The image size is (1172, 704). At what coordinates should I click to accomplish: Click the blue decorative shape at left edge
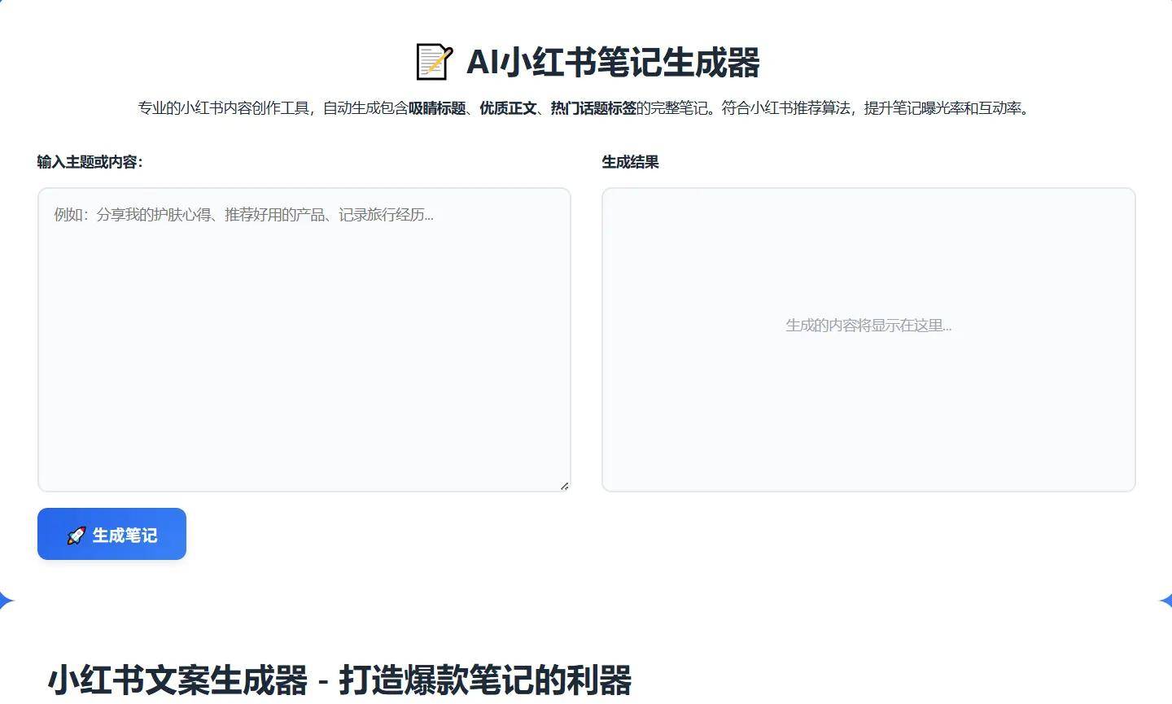(x=6, y=601)
